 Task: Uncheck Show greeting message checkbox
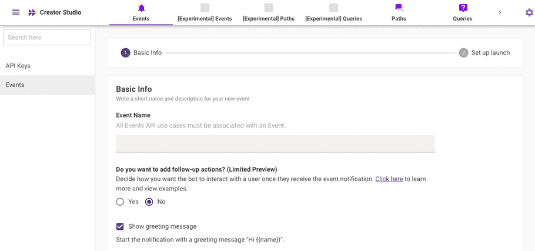(120, 226)
